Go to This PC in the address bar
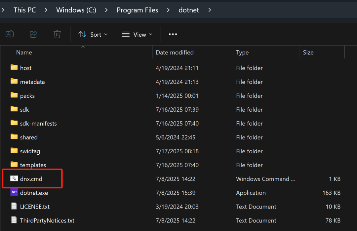This screenshot has width=357, height=231. 24,10
